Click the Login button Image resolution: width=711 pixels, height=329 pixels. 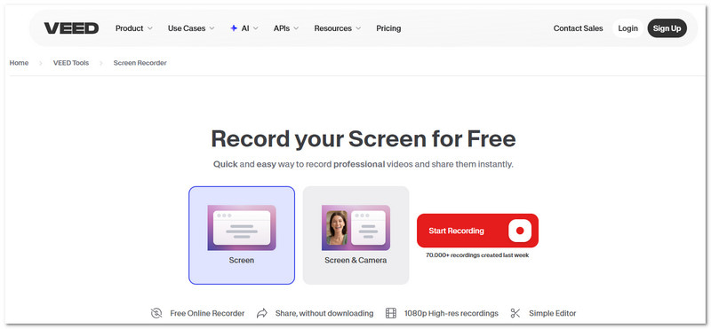(628, 28)
